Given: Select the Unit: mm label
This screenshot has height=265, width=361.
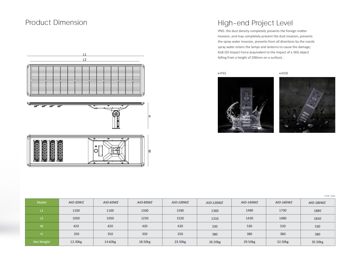Looking at the screenshot, I should click(330, 195).
